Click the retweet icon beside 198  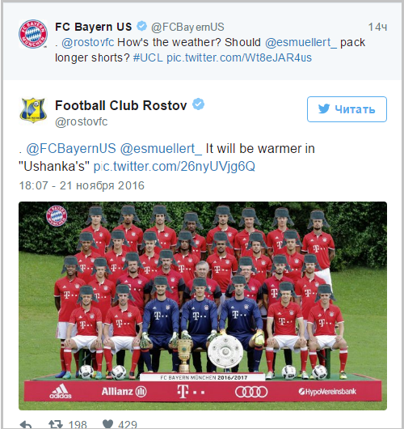(x=56, y=424)
